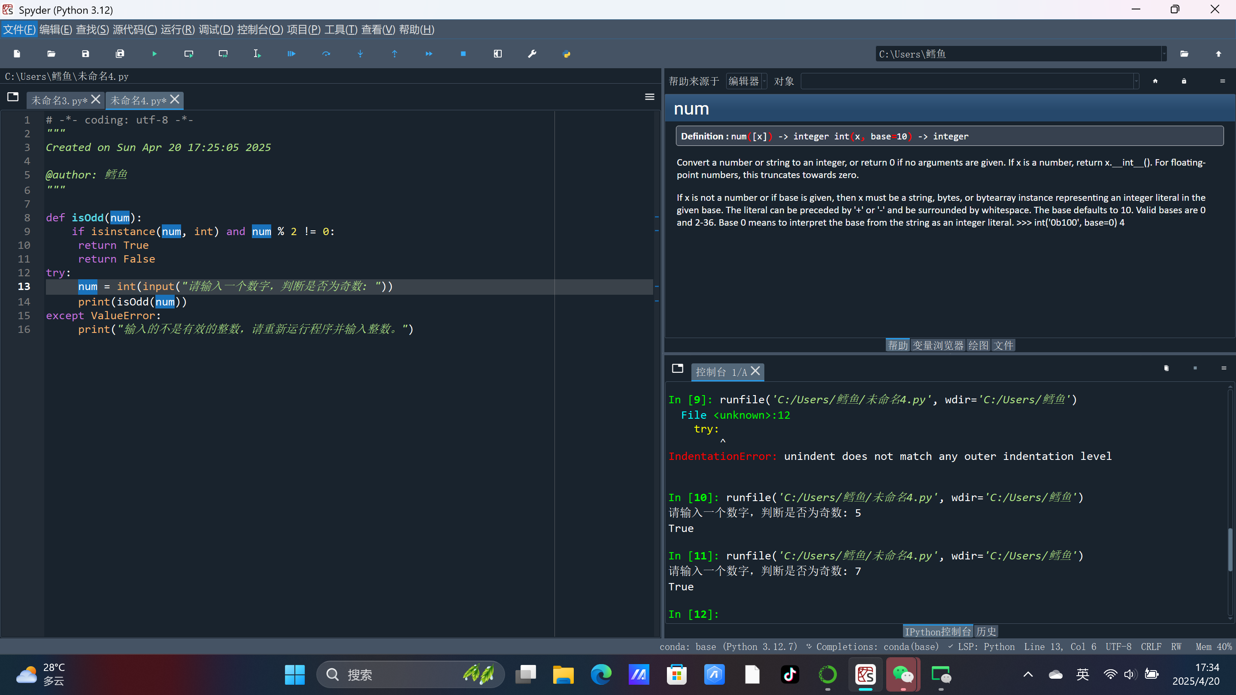The width and height of the screenshot is (1236, 695).
Task: Click the Run file play icon
Action: (x=154, y=54)
